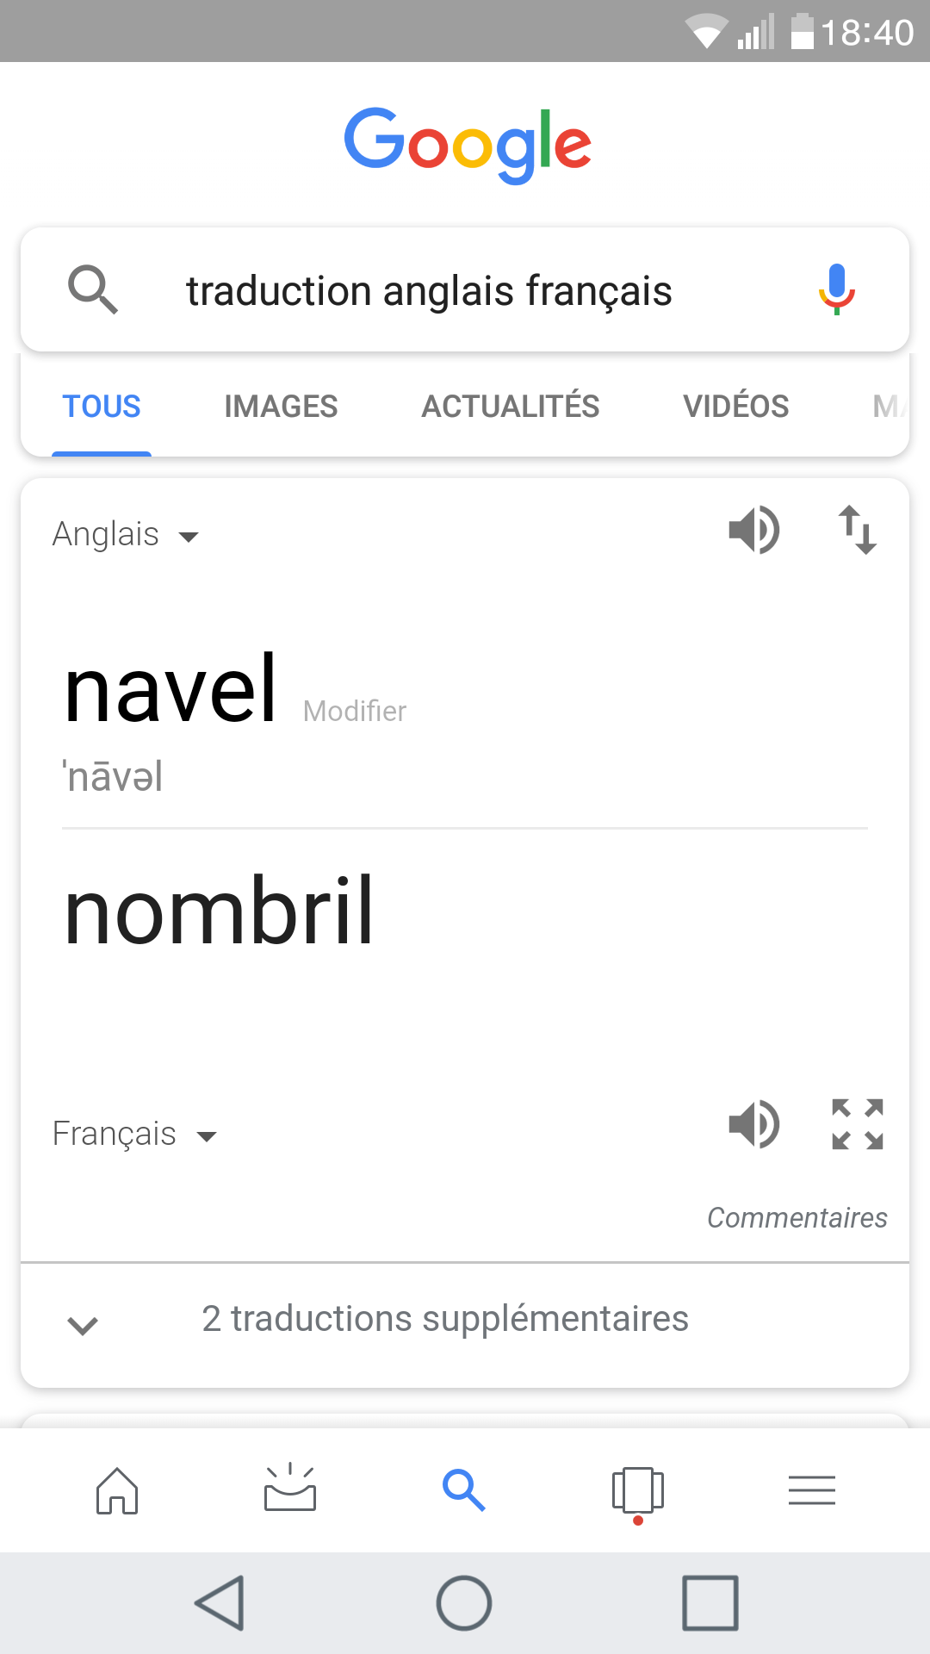Image resolution: width=930 pixels, height=1654 pixels.
Task: Switch to the VIDÉOS tab
Action: coord(736,406)
